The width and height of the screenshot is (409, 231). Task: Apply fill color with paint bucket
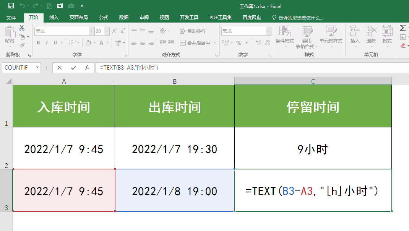click(89, 43)
